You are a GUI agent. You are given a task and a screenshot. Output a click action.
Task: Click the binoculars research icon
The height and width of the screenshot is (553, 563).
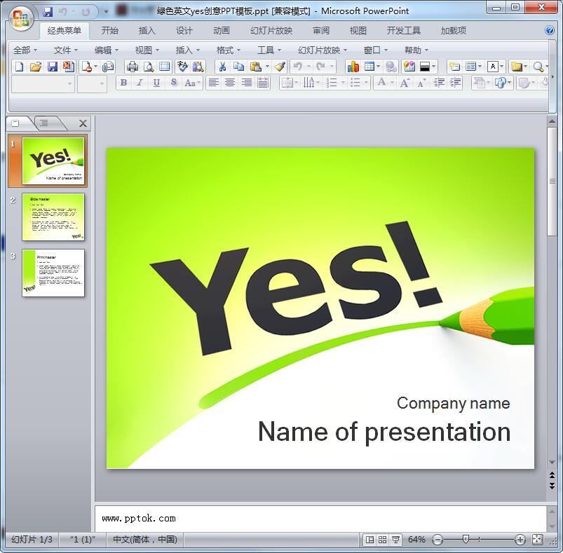pos(198,67)
